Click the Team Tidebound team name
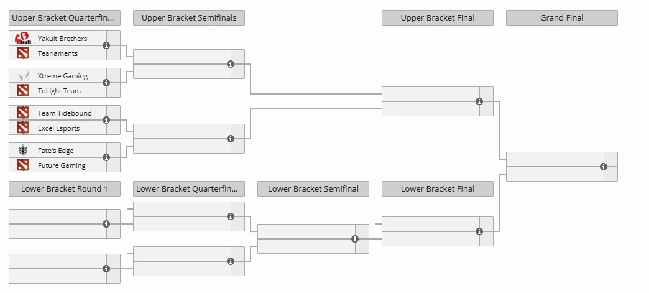 point(65,113)
